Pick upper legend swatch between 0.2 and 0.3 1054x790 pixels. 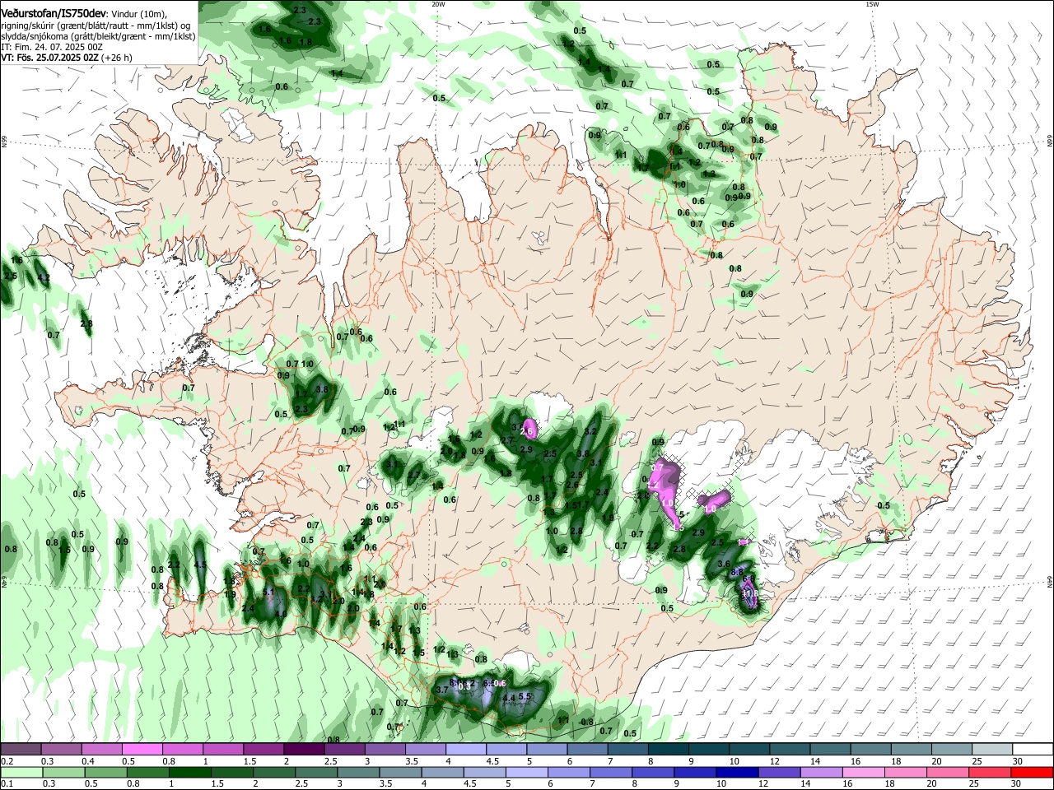click(x=21, y=749)
